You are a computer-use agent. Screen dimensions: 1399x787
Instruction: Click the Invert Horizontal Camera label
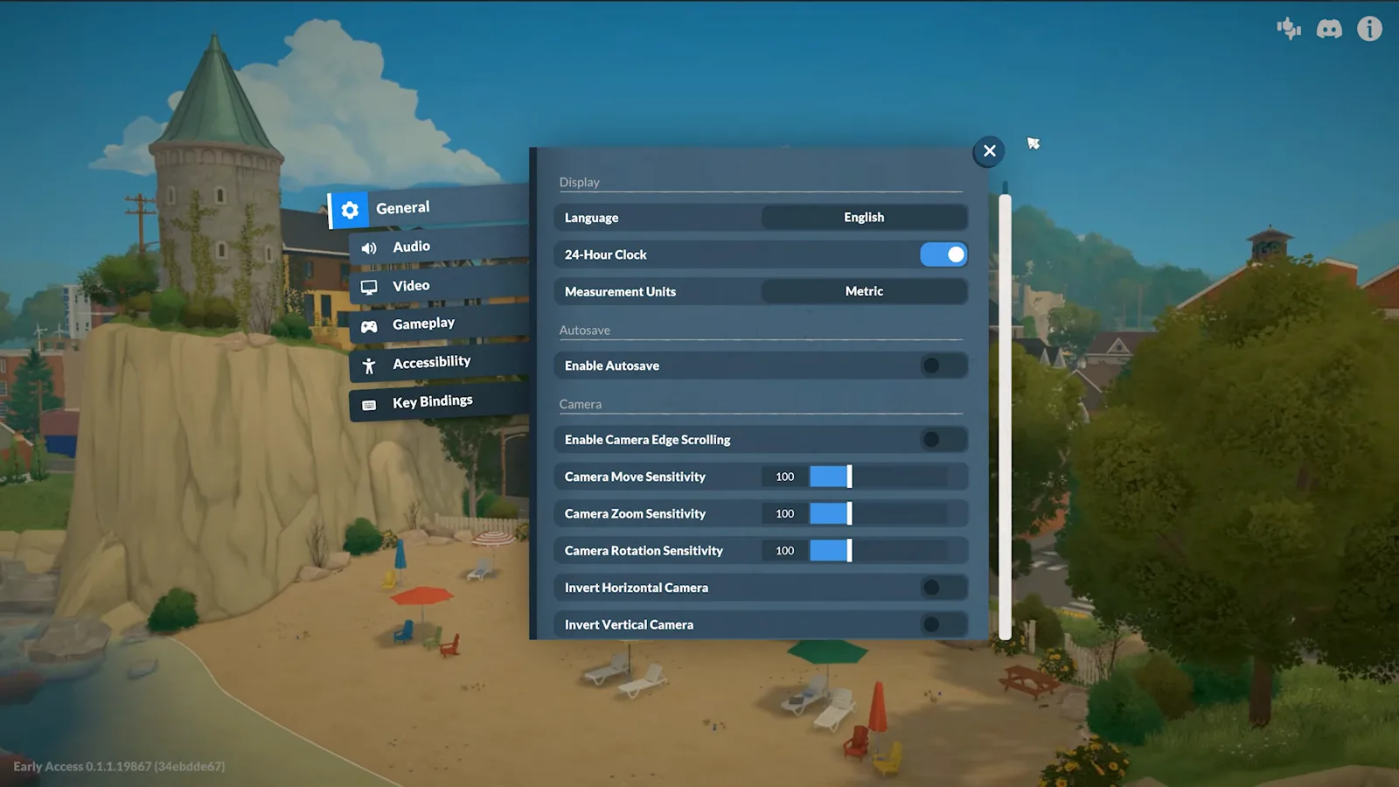click(x=637, y=588)
